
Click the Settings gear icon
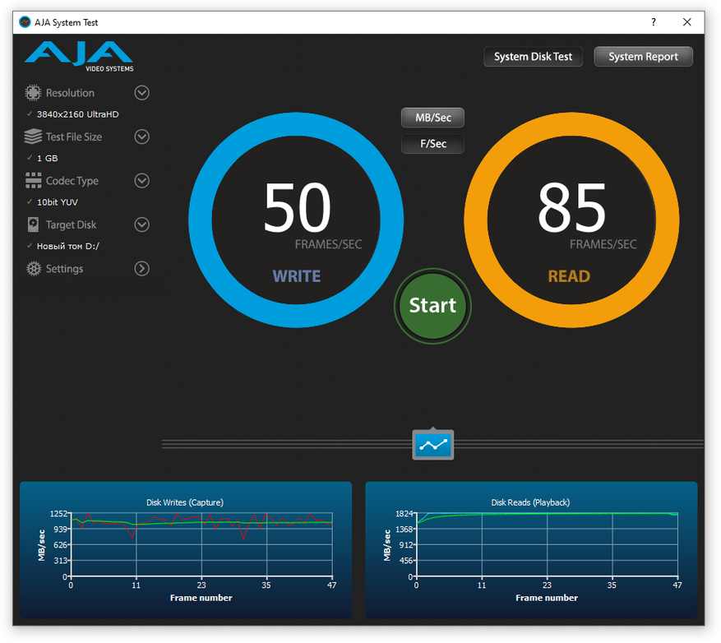[33, 269]
